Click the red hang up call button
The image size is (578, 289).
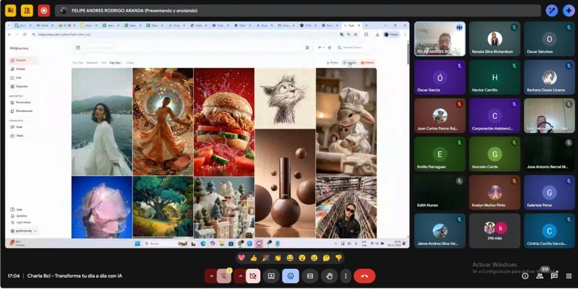pyautogui.click(x=365, y=276)
